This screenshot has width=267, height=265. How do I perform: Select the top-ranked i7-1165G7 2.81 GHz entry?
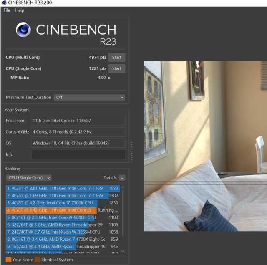coord(63,189)
